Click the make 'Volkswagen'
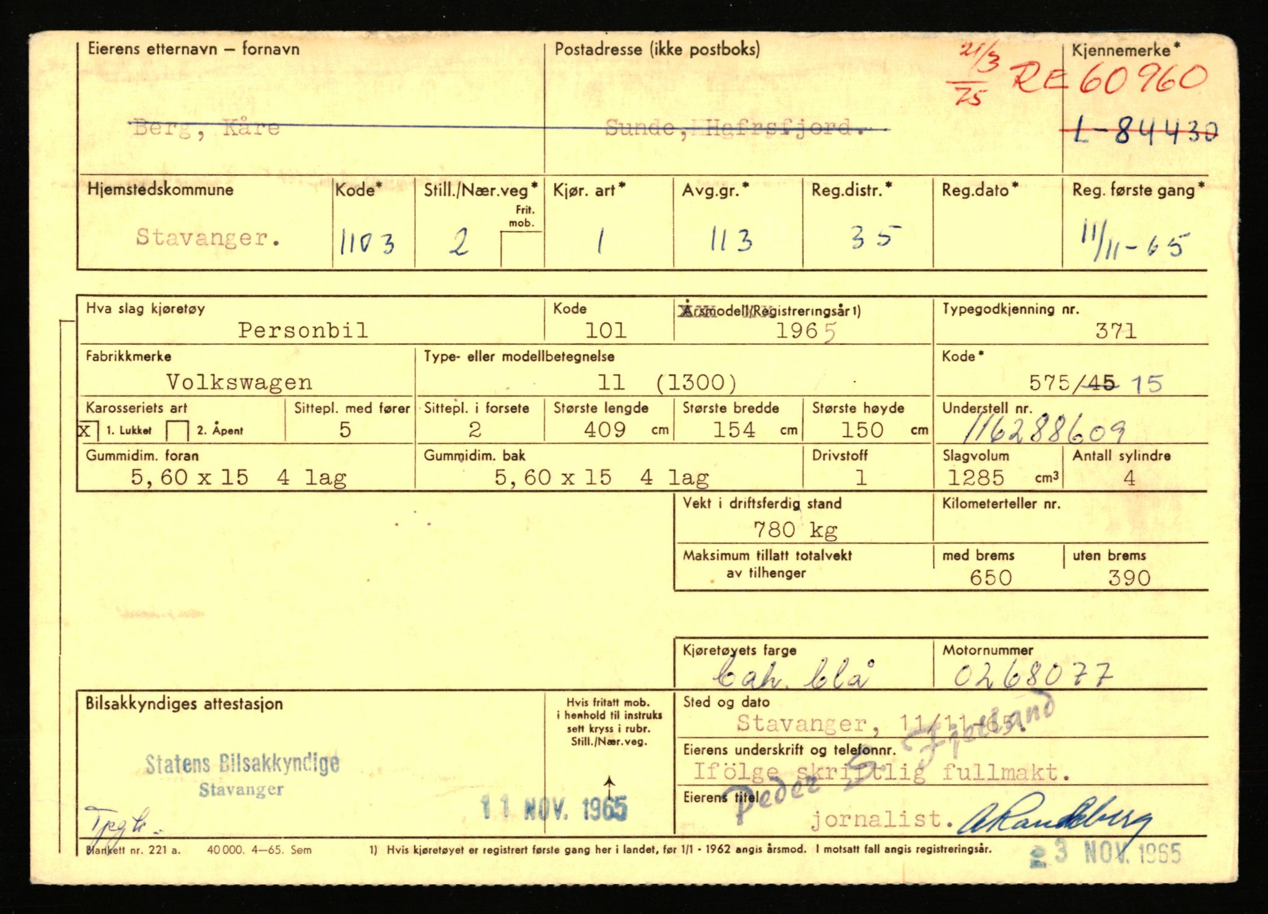Viewport: 1268px width, 914px height. point(239,382)
